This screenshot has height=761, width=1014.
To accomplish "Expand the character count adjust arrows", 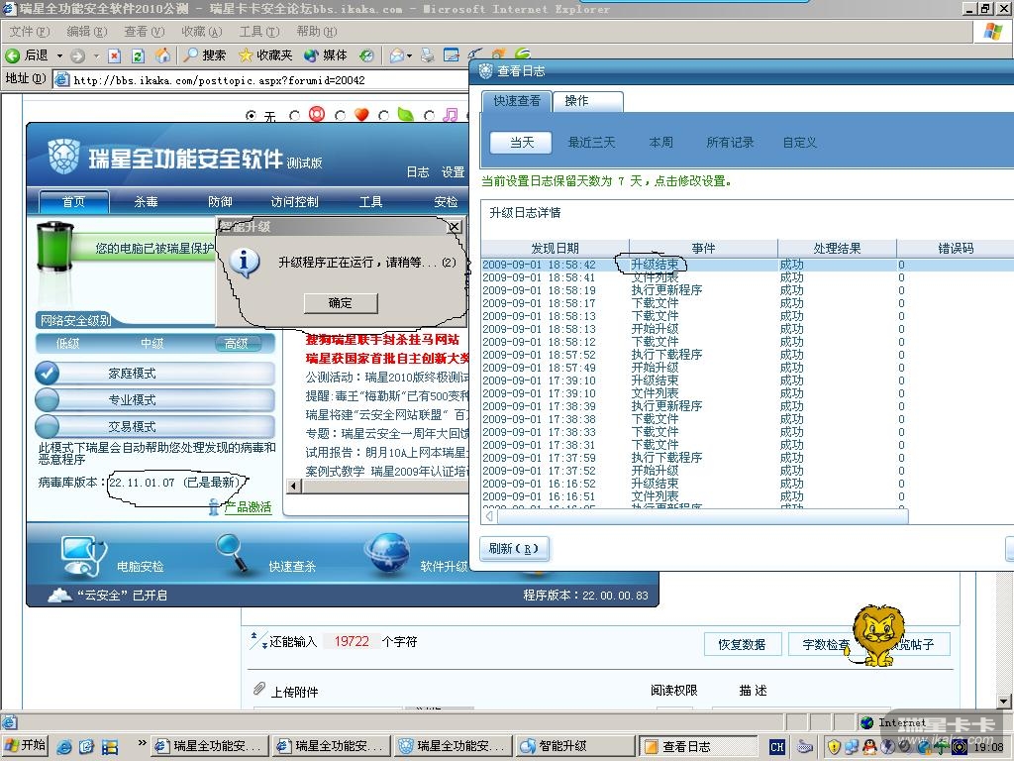I will (258, 640).
